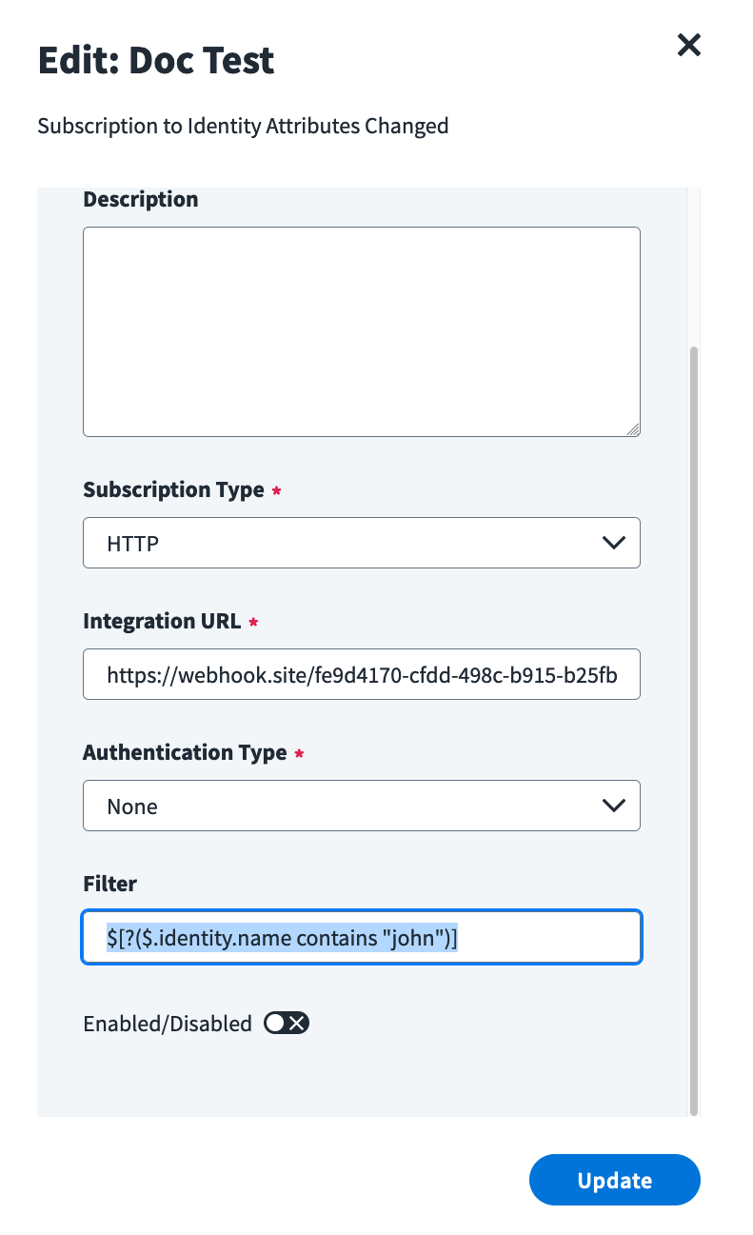Click the Authentication Type dropdown chevron
The height and width of the screenshot is (1235, 753).
pyautogui.click(x=613, y=805)
